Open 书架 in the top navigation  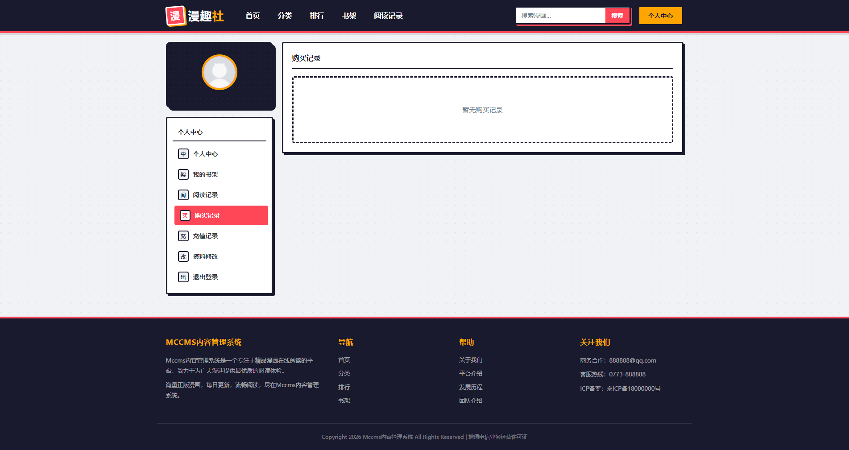coord(349,16)
